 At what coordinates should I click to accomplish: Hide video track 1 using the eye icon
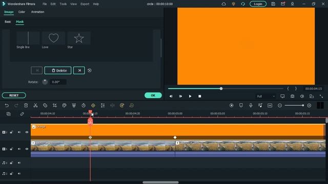27,149
